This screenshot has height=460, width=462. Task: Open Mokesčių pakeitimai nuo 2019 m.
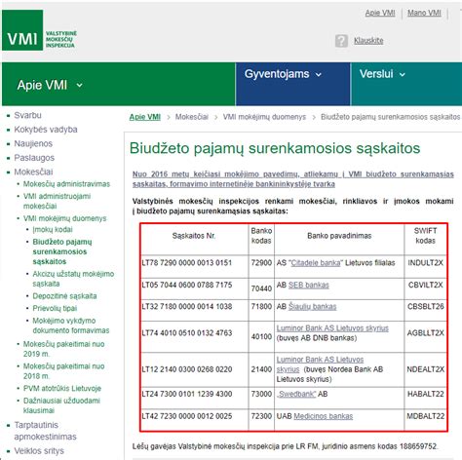point(63,349)
